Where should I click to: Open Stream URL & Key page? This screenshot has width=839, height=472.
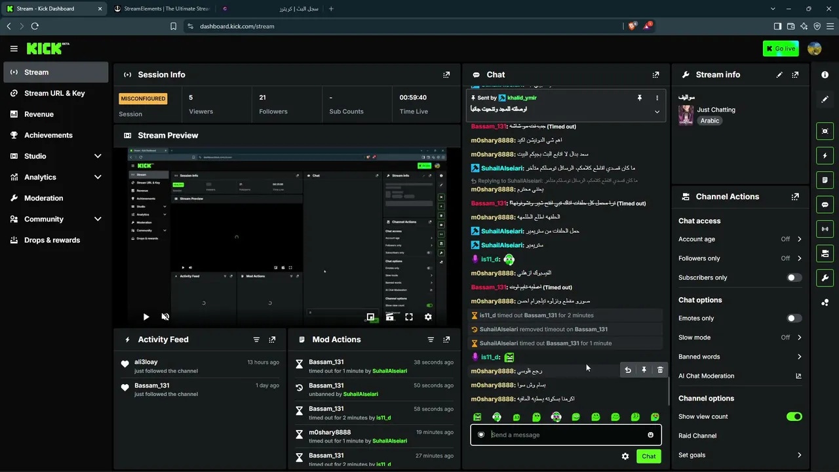click(56, 93)
